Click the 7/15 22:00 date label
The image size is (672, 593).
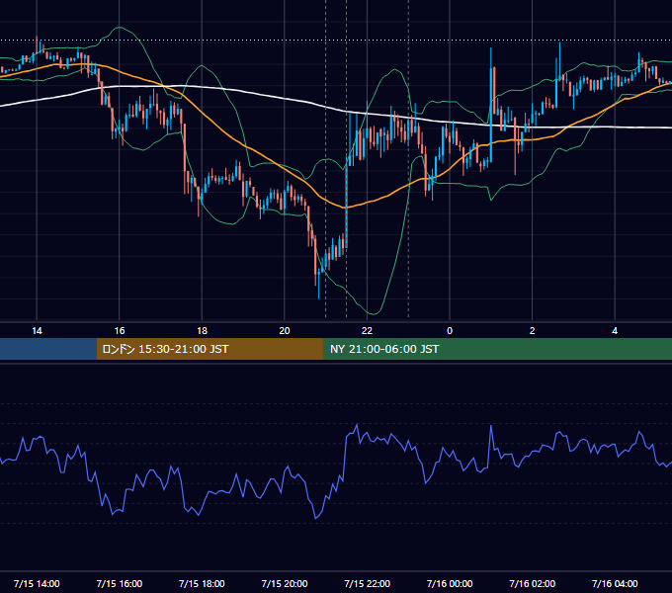pos(368,583)
